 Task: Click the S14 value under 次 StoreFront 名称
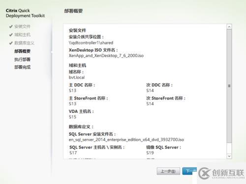[150, 104]
